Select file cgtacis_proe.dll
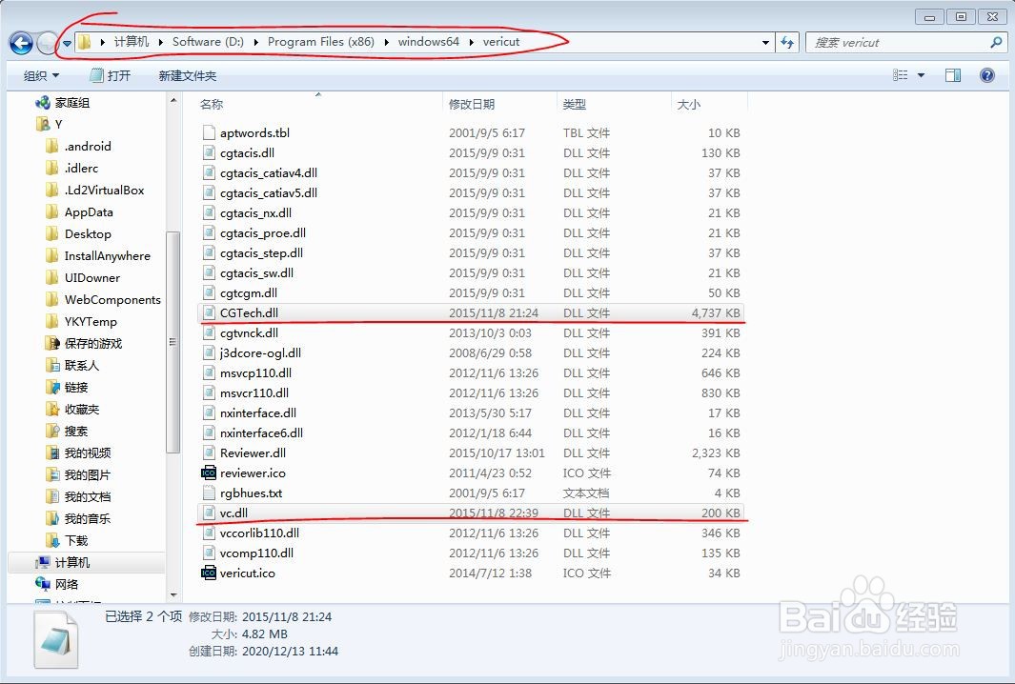 tap(263, 233)
